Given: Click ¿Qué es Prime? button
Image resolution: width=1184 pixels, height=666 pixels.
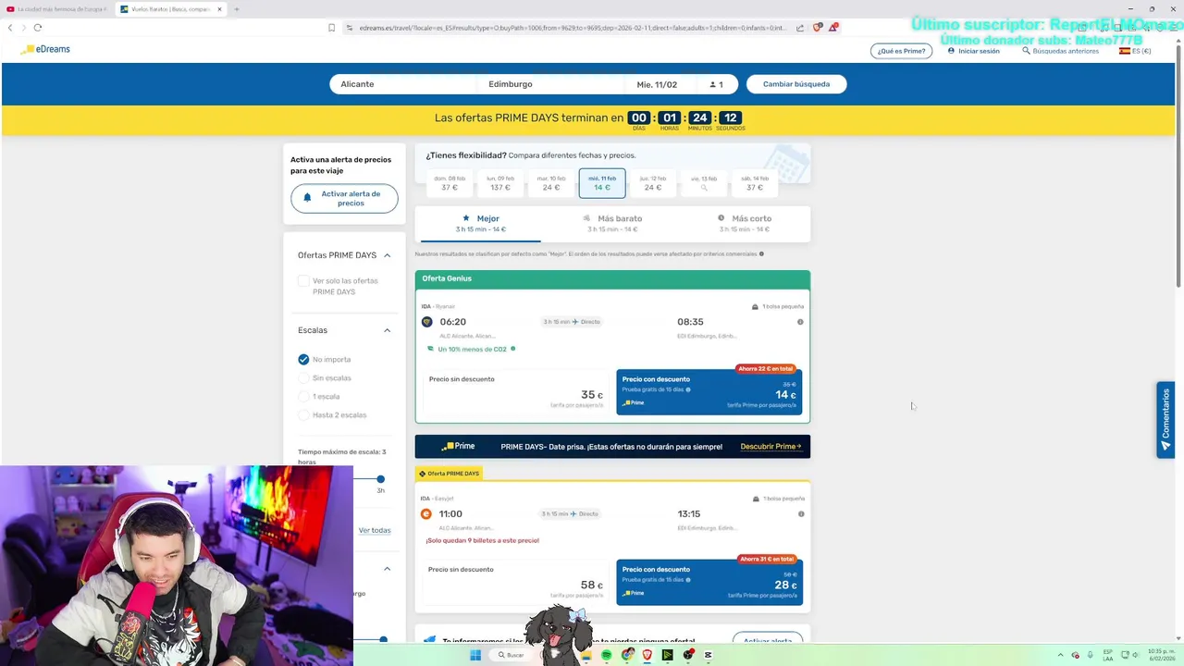Looking at the screenshot, I should (901, 51).
